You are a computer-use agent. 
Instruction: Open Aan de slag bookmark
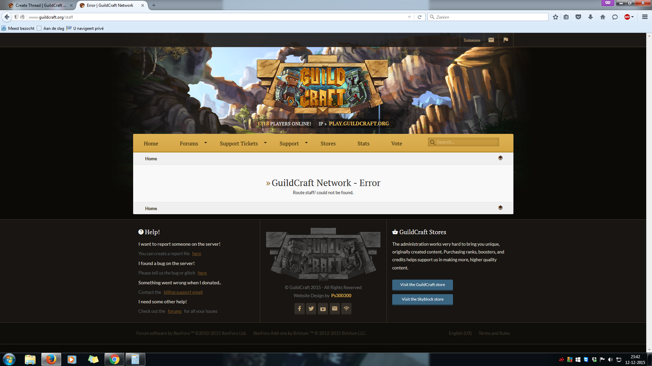[51, 28]
